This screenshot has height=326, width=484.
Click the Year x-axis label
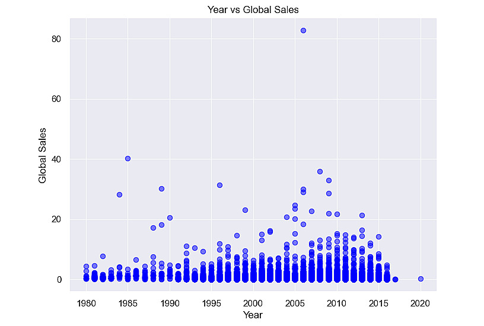[253, 315]
